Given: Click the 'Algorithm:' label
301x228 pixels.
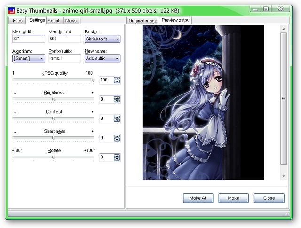Looking at the screenshot, I should (x=22, y=51).
